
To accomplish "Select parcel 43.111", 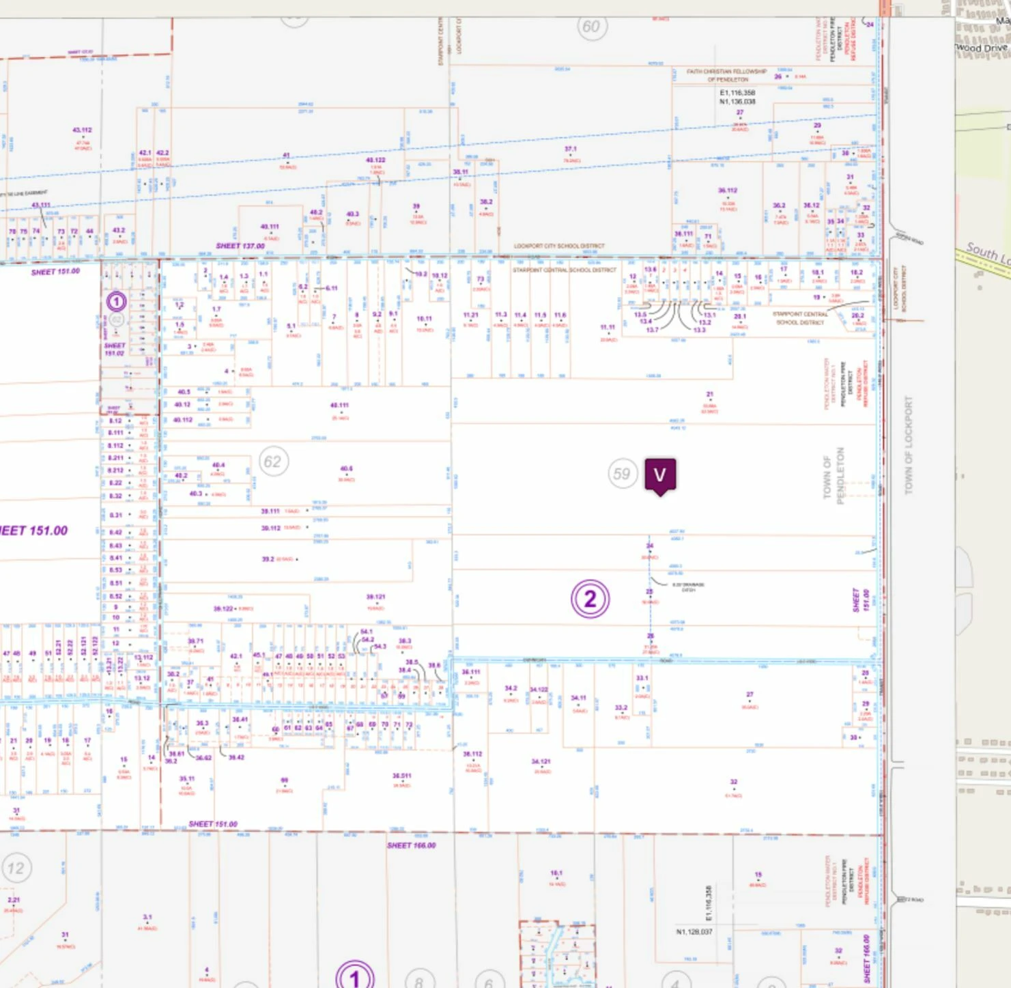I will [x=41, y=205].
